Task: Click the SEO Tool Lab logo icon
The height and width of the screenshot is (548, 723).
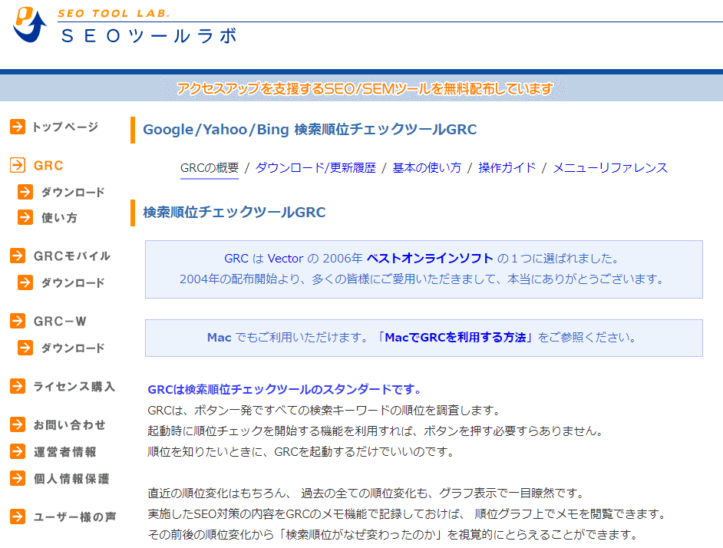Action: [x=30, y=24]
